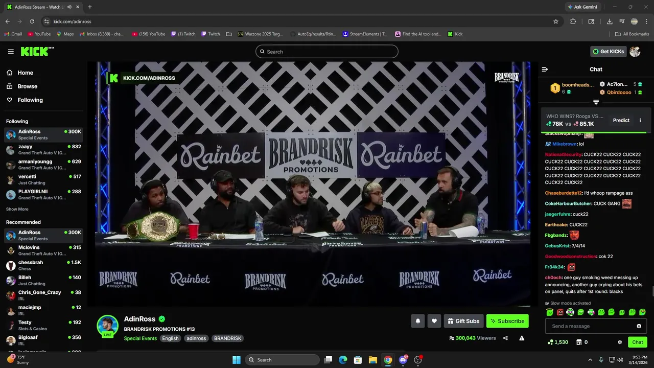Open Mclovins recommended channel
Viewport: 654px width, 368px height.
pyautogui.click(x=43, y=250)
